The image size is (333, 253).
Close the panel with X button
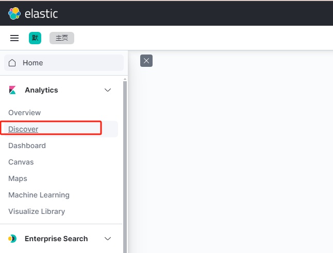click(x=146, y=61)
